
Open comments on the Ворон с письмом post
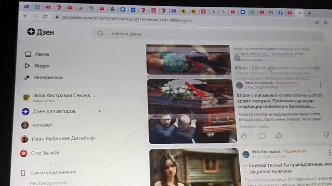point(261,136)
